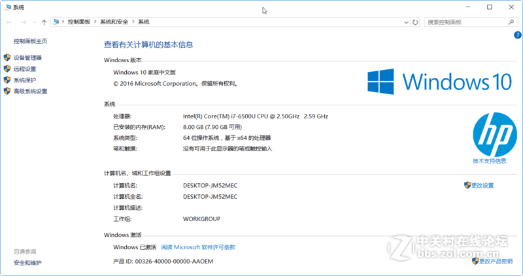Click the HP logo
This screenshot has width=523, height=276.
(x=495, y=134)
